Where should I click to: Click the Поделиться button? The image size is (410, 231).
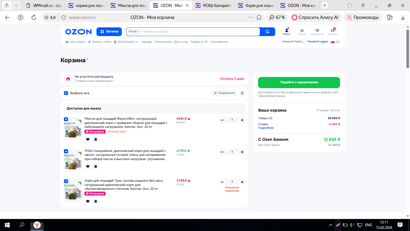[x=224, y=93]
